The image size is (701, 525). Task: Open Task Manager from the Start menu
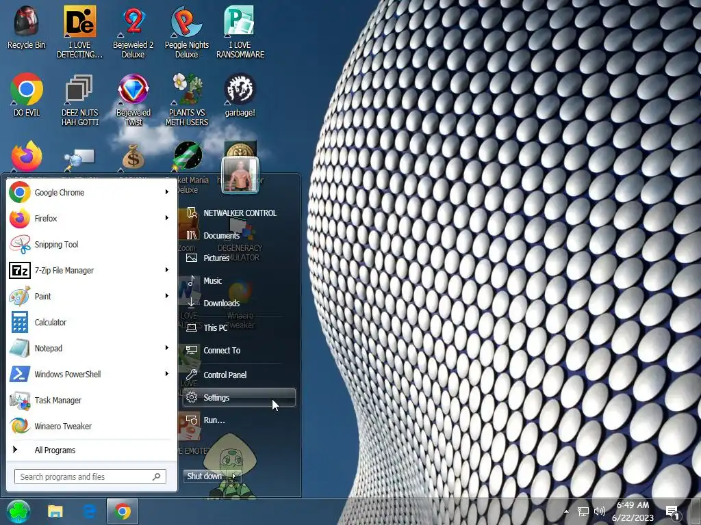(x=90, y=400)
